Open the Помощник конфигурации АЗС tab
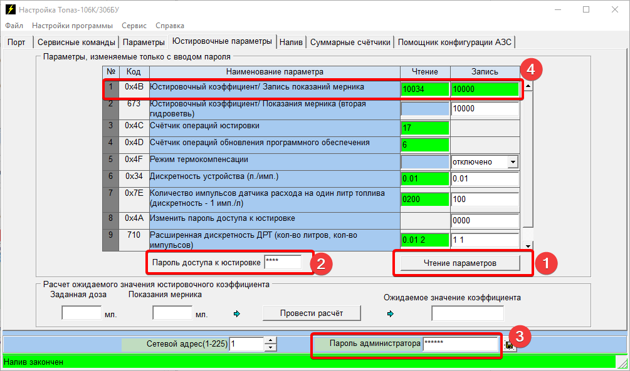 click(x=455, y=42)
